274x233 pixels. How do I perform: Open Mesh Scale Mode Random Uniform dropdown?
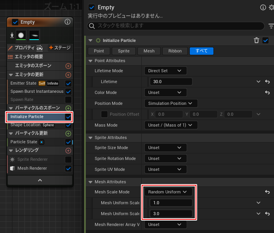tap(168, 192)
